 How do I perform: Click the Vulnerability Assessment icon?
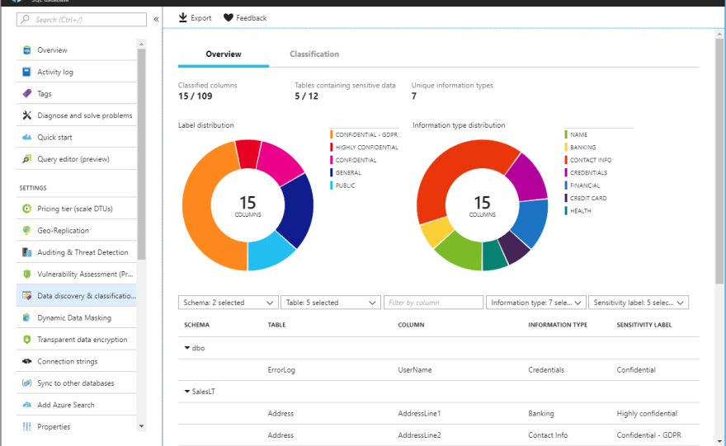[x=27, y=274]
